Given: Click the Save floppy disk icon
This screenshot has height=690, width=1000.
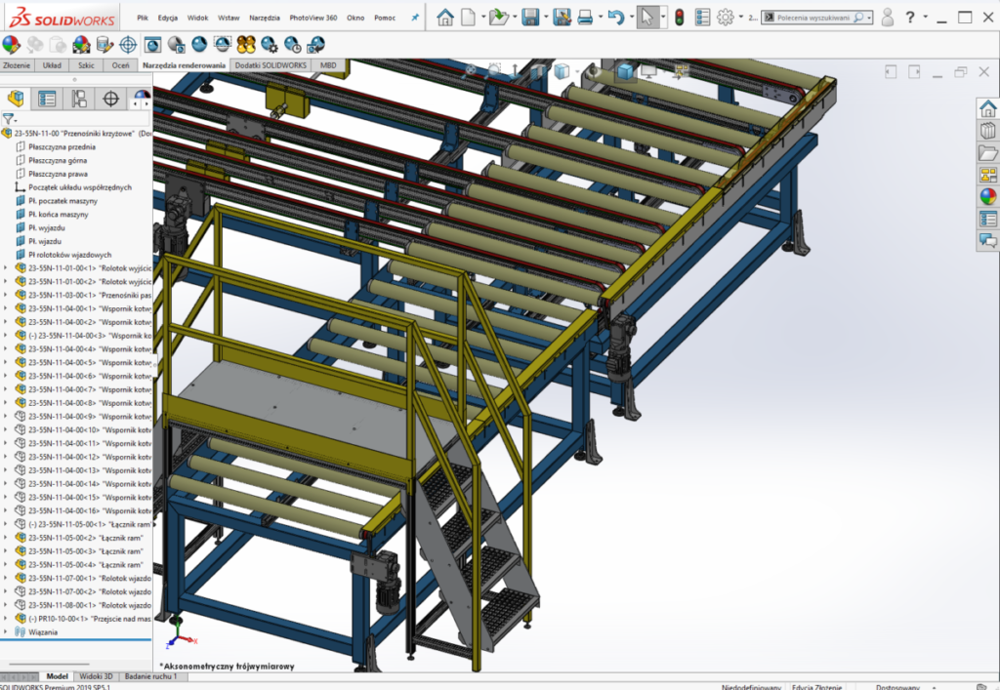Looking at the screenshot, I should coord(530,18).
